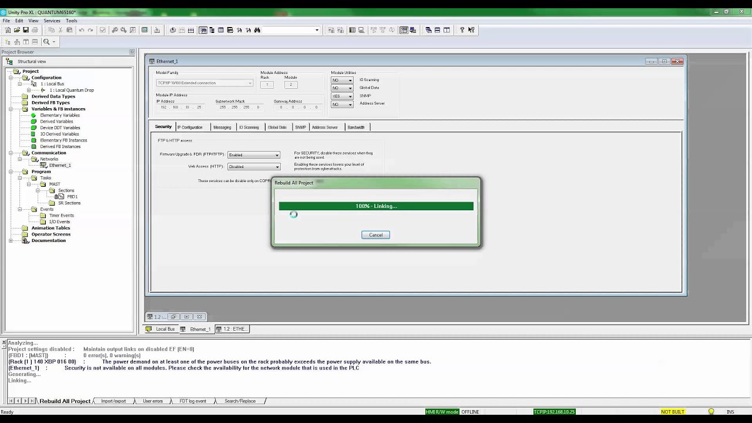The image size is (752, 423).
Task: Click NOT BUILT status indicator
Action: pos(673,412)
